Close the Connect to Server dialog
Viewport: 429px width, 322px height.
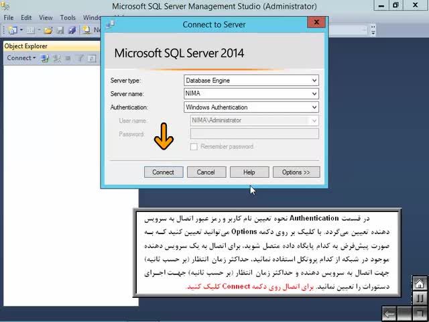[x=316, y=22]
